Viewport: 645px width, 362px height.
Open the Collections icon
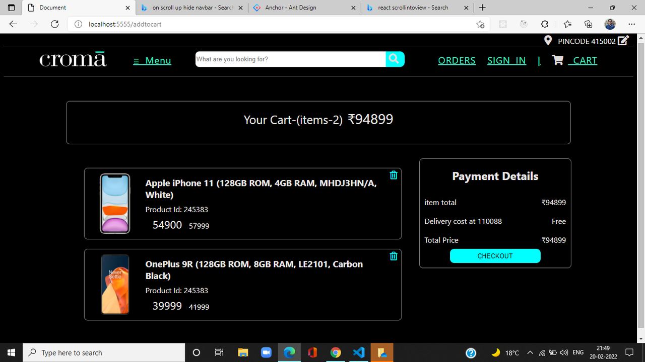click(x=588, y=24)
